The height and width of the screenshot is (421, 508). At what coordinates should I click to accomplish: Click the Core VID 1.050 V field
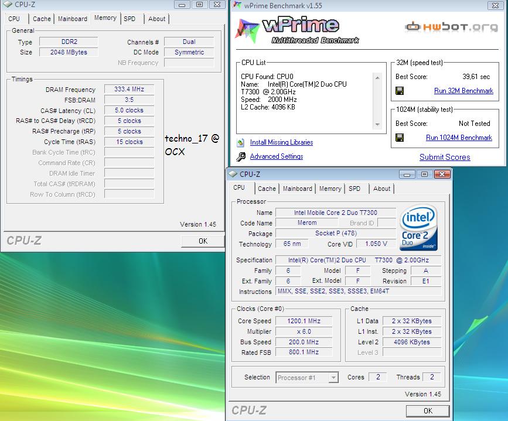pyautogui.click(x=376, y=244)
